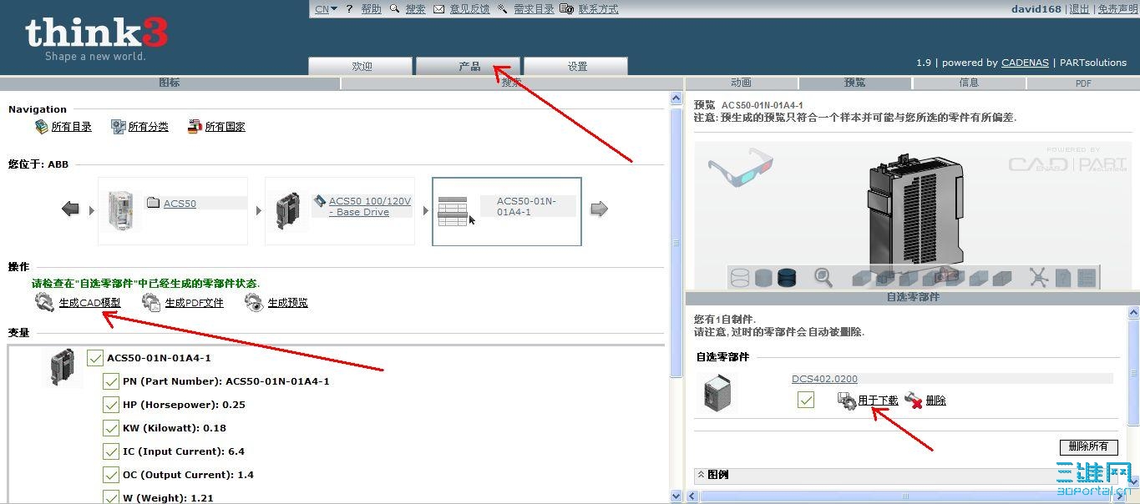1140x504 pixels.
Task: Click the 生成PDF文件 link
Action: click(x=195, y=303)
